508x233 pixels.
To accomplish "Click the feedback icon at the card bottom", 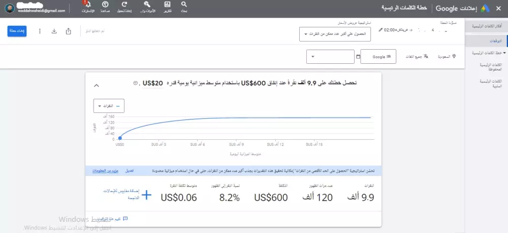I will (x=125, y=219).
